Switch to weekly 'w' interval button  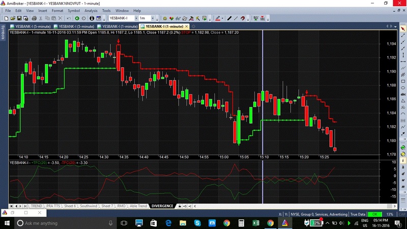tap(403, 180)
